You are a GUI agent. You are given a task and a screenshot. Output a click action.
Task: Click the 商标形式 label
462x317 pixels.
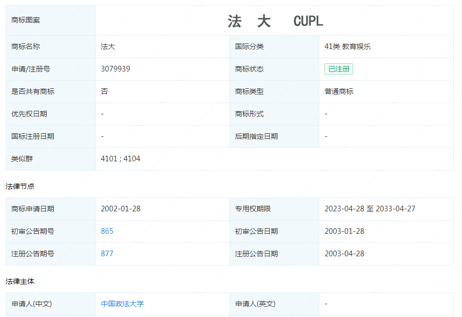[x=249, y=114]
